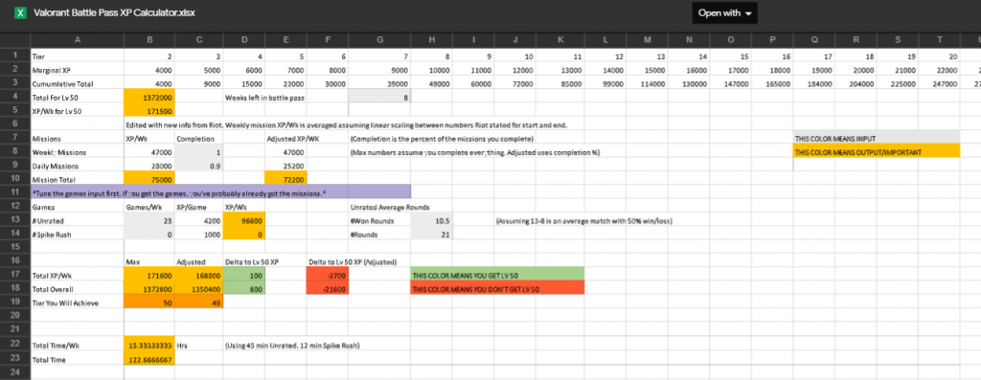Click the 'Cumulative Total' row label
Image resolution: width=981 pixels, height=380 pixels.
[77, 83]
